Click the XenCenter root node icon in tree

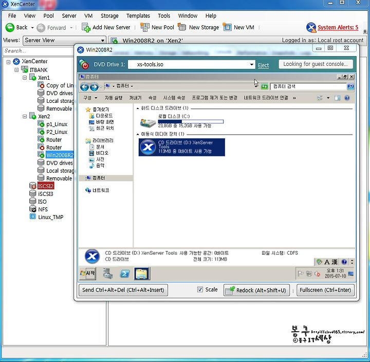pos(16,62)
